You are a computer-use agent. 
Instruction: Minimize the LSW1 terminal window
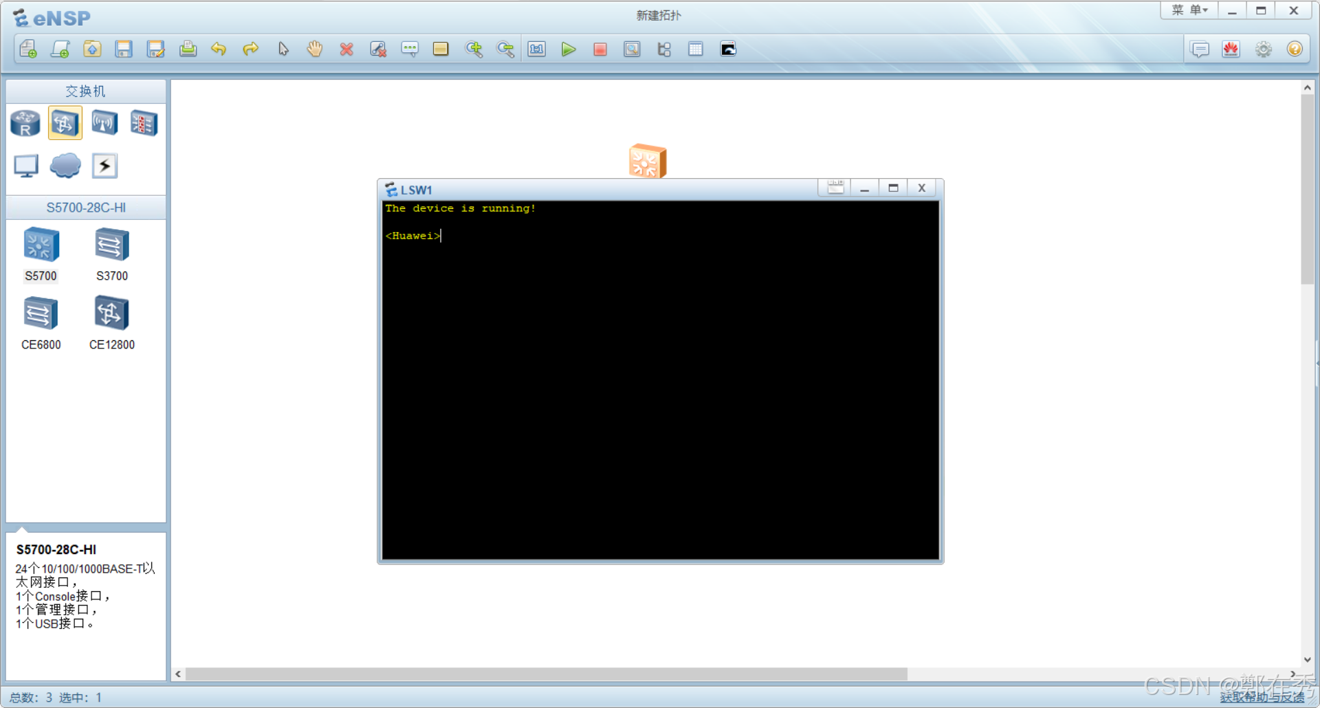865,188
